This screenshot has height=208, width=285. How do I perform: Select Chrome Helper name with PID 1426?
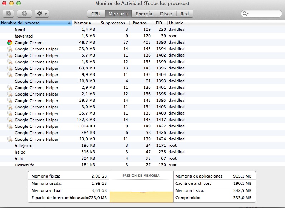point(37,133)
